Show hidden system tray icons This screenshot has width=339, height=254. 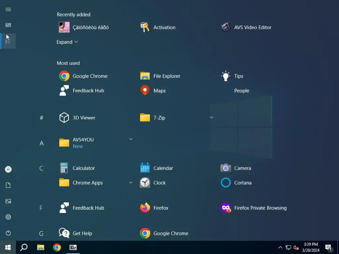(280, 247)
